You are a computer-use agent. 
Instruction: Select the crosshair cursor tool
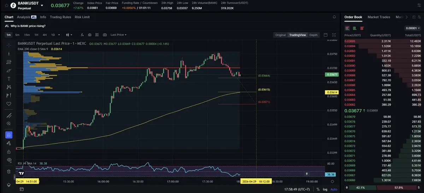pyautogui.click(x=9, y=45)
